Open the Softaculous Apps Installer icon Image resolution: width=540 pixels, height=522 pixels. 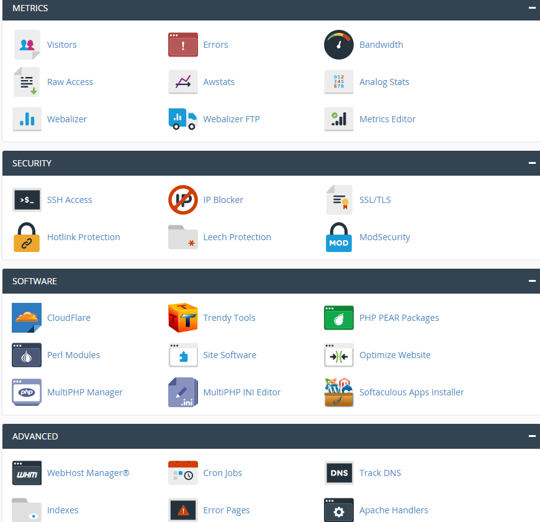pyautogui.click(x=338, y=392)
